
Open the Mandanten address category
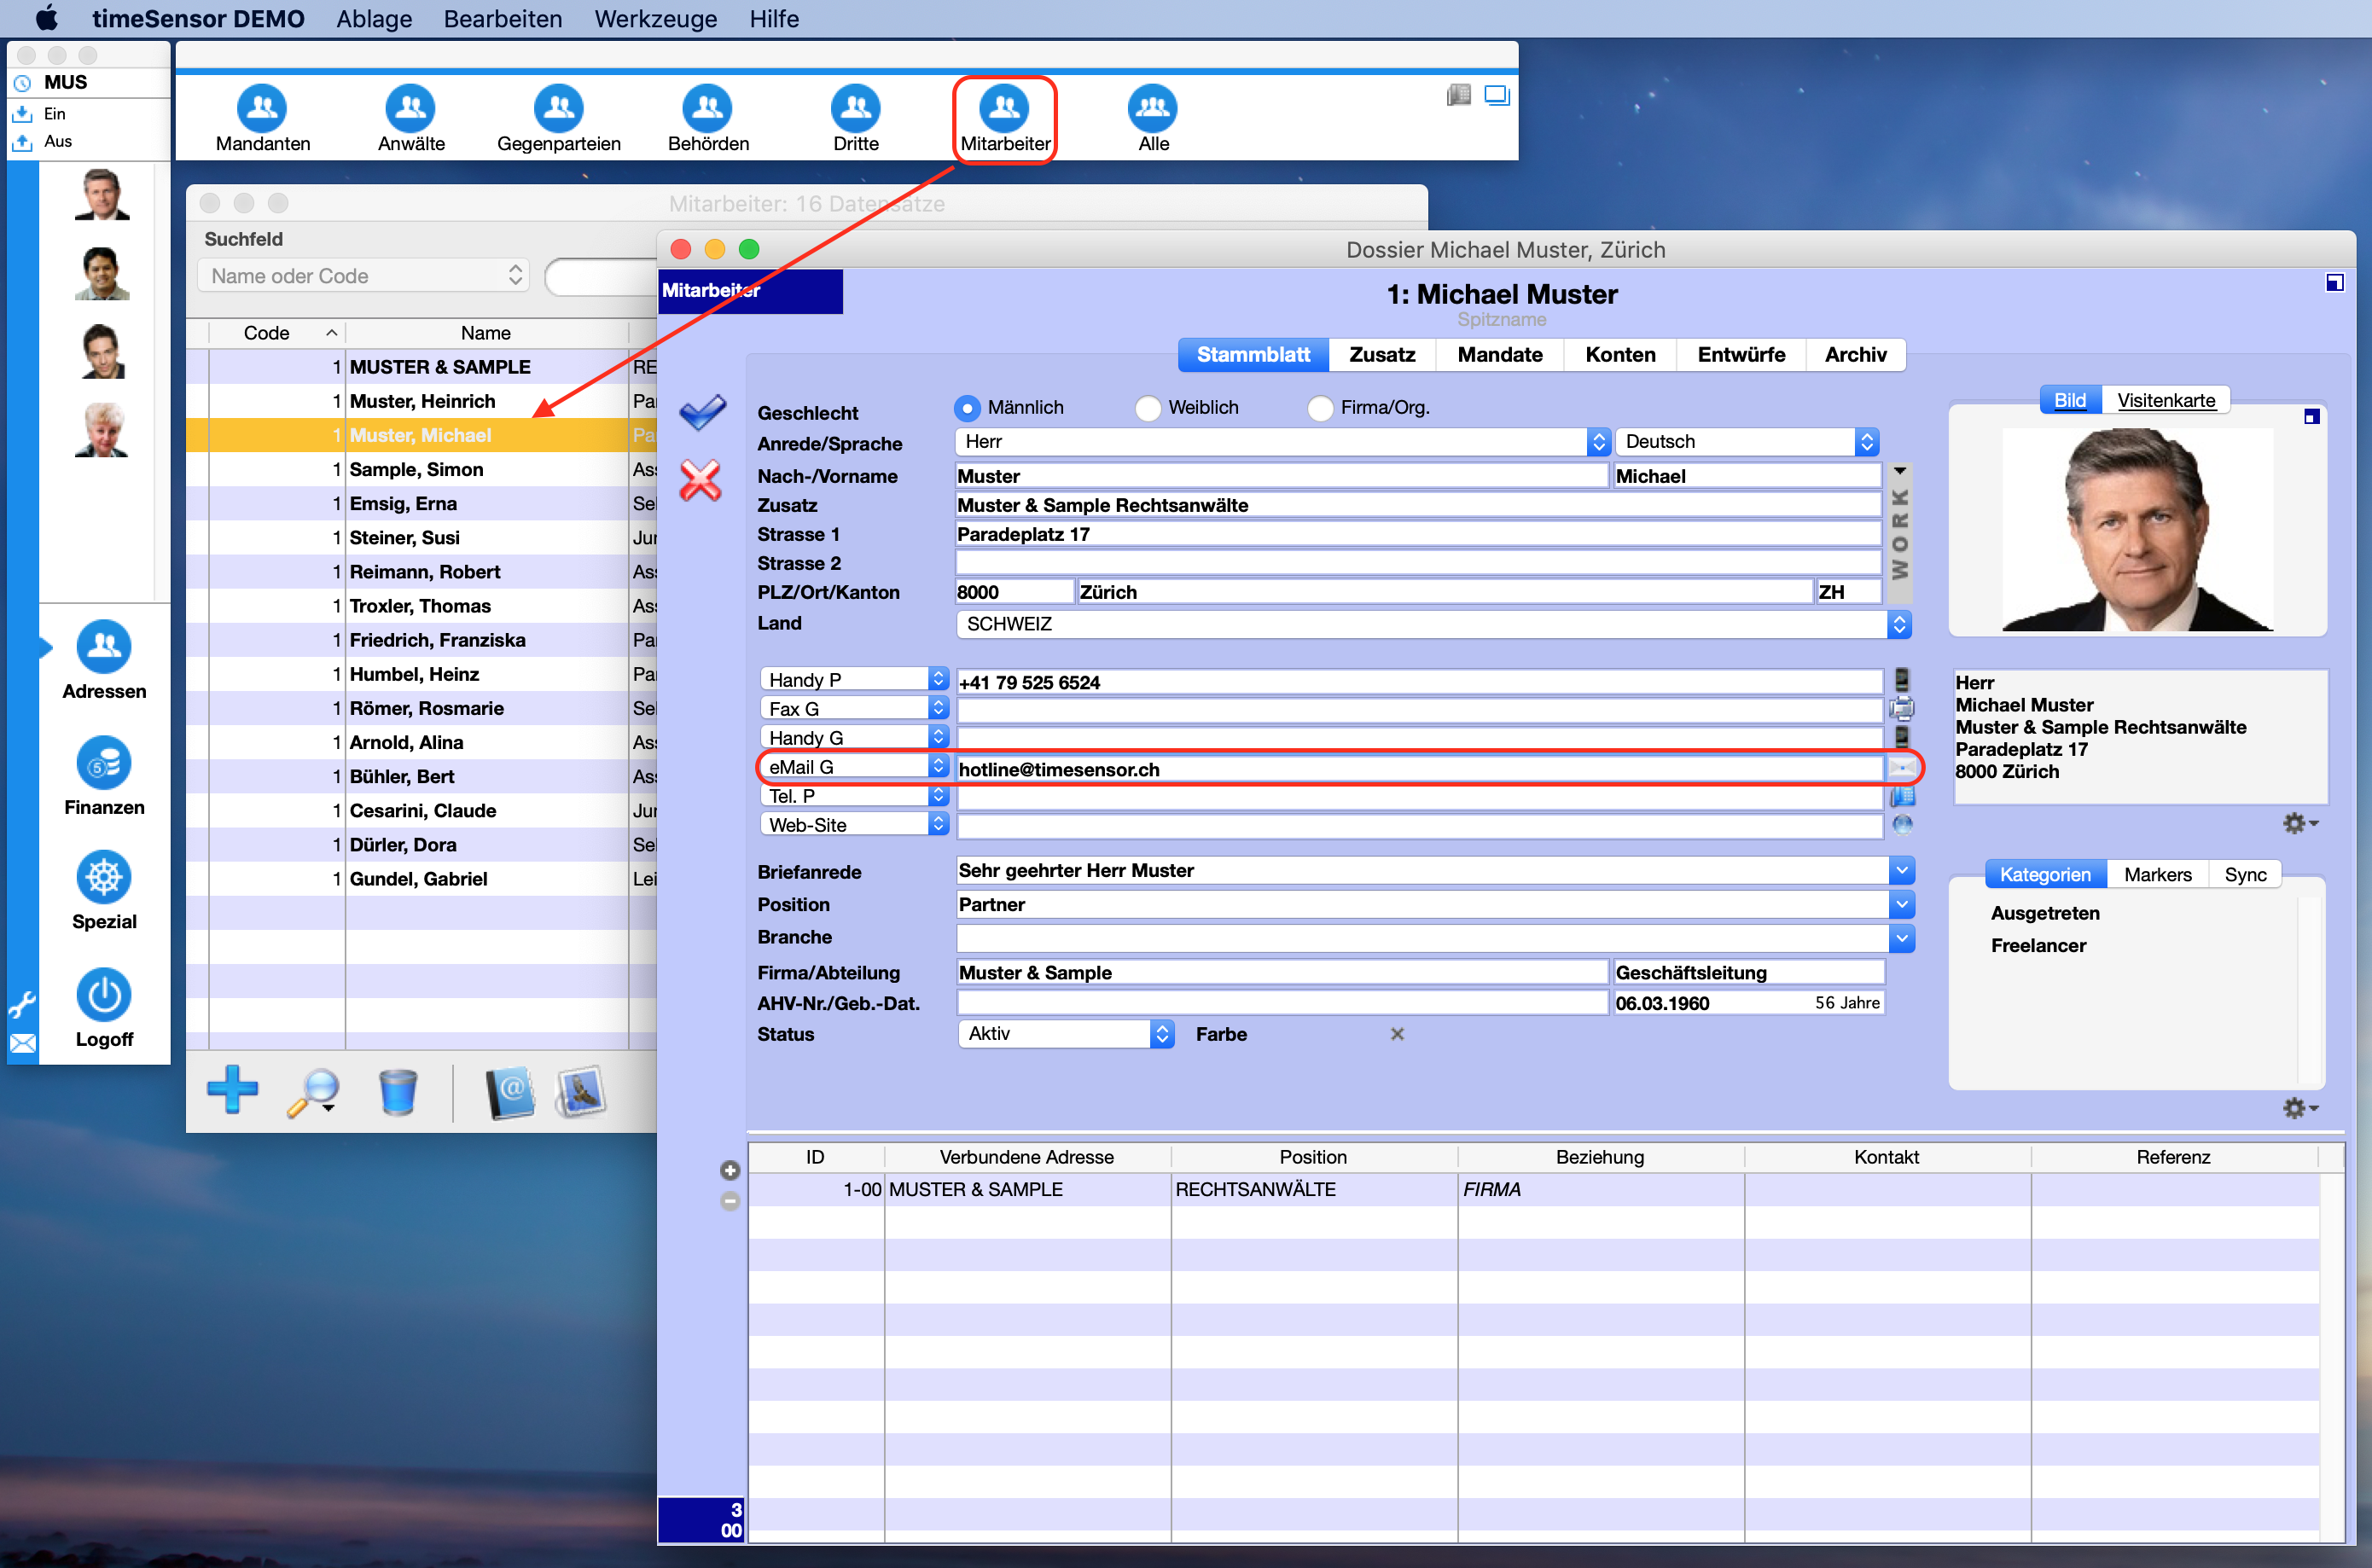point(262,118)
